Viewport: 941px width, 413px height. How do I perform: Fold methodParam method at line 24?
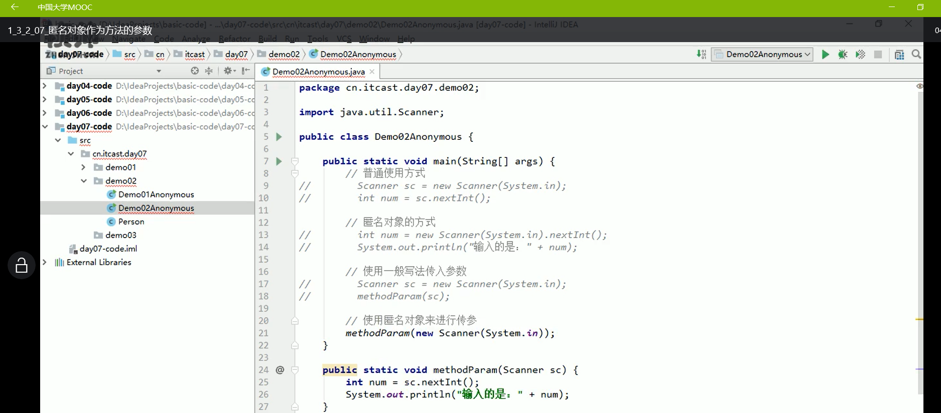point(295,370)
